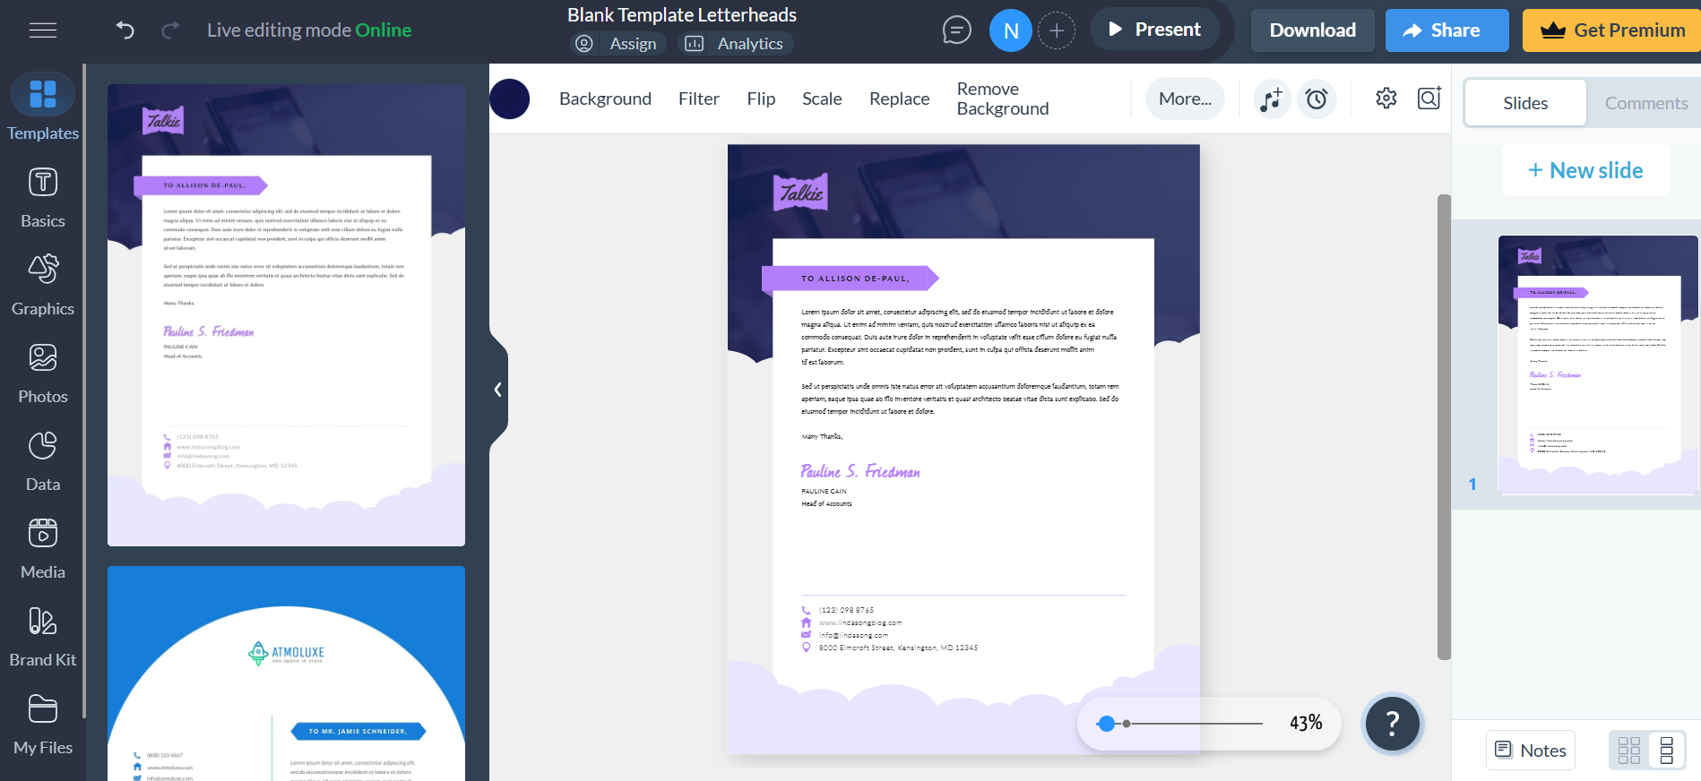The image size is (1701, 781).
Task: Click the dark navy color swatch
Action: point(510,99)
